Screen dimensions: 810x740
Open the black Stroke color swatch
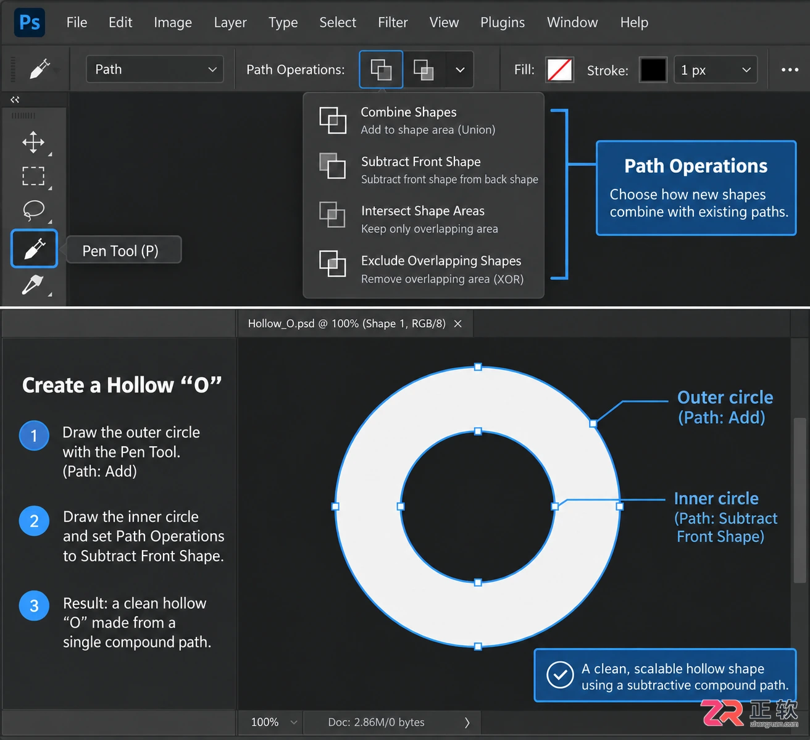coord(653,70)
